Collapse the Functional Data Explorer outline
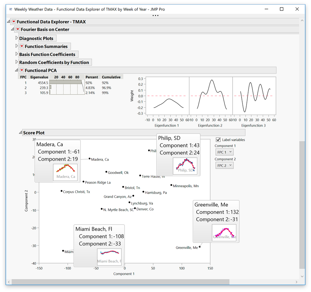Screen dimensions: 311x292 8,21
